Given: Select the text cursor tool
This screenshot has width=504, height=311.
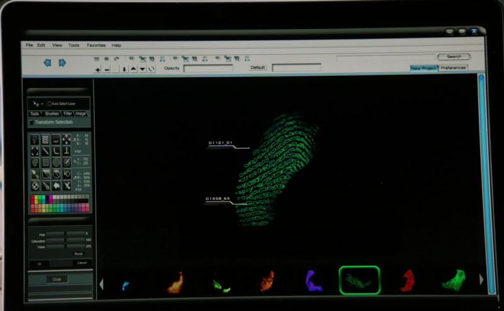Looking at the screenshot, I should [67, 151].
